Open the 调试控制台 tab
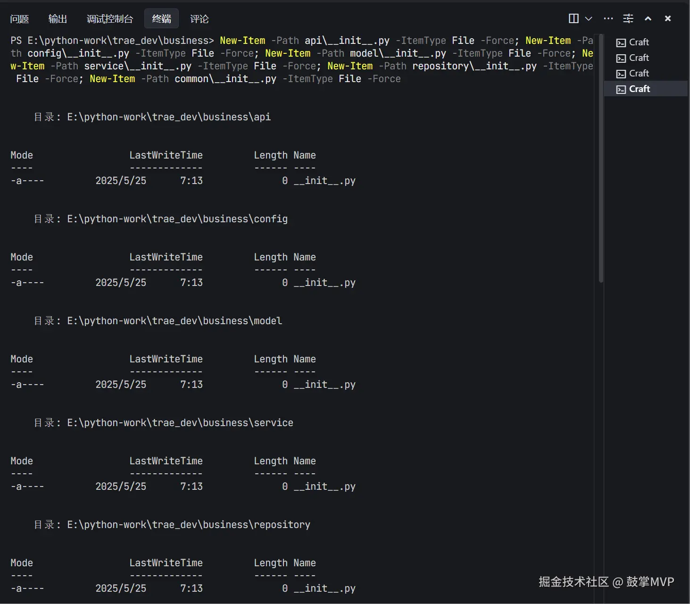This screenshot has width=690, height=604. point(109,18)
